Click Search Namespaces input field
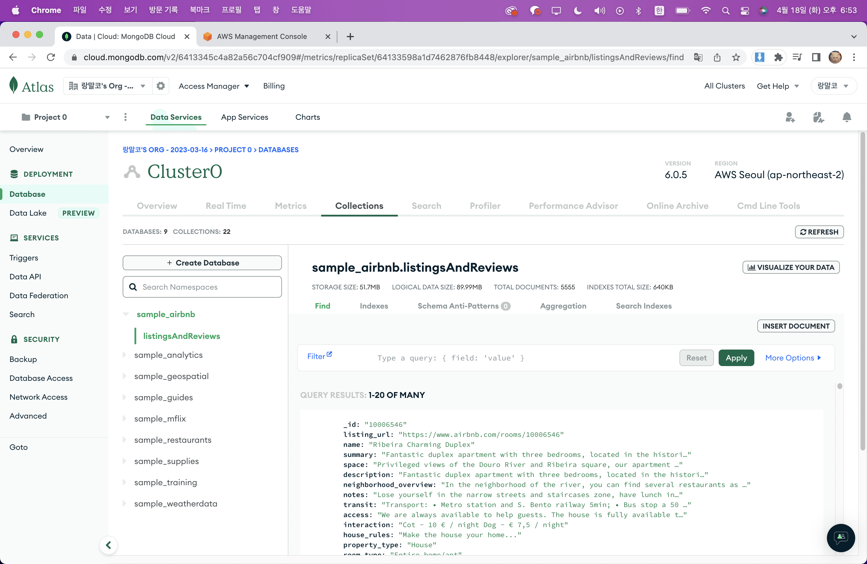 [202, 287]
